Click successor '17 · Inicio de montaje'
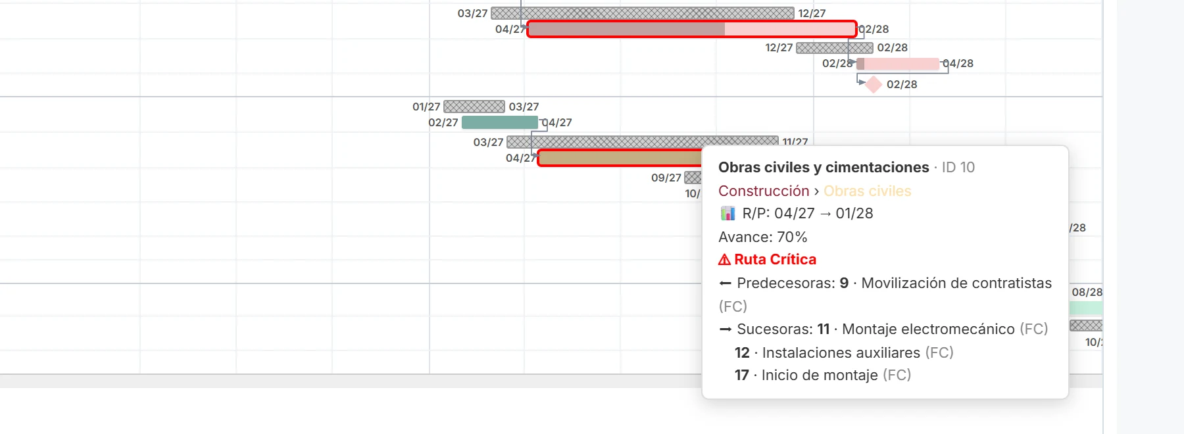1184x434 pixels. point(806,375)
